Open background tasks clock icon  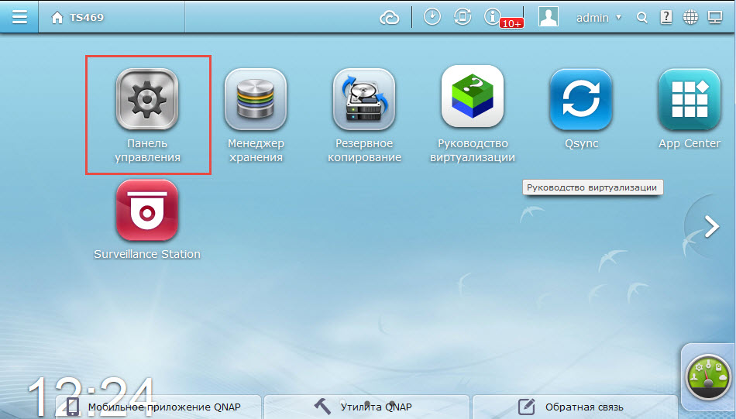(x=432, y=17)
